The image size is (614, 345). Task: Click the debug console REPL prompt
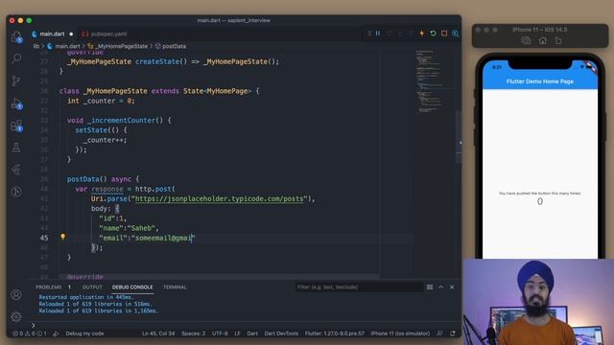(x=243, y=325)
